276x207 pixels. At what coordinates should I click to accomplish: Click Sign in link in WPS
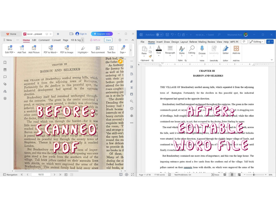tap(81, 34)
